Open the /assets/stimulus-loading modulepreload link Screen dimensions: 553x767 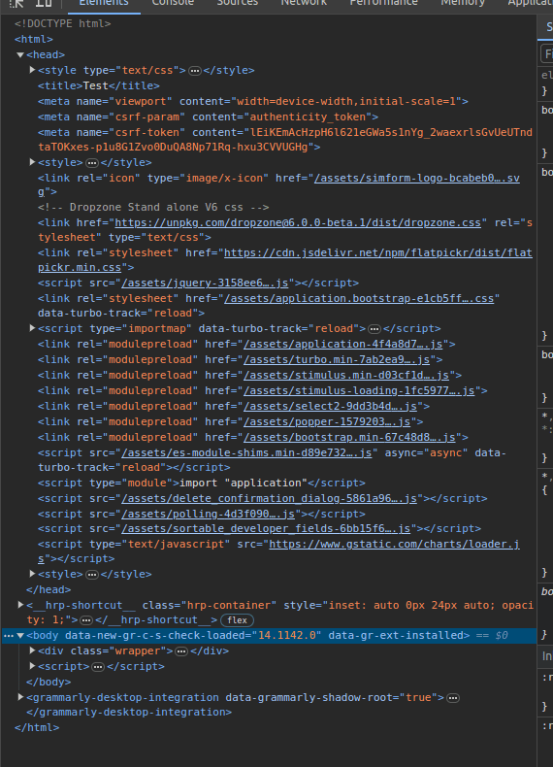(x=359, y=391)
